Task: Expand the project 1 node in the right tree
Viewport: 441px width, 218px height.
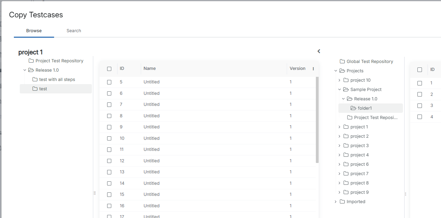Action: [x=339, y=127]
